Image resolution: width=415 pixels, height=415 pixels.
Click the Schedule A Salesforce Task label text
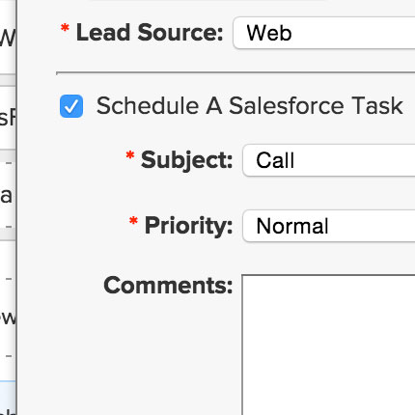(x=250, y=106)
